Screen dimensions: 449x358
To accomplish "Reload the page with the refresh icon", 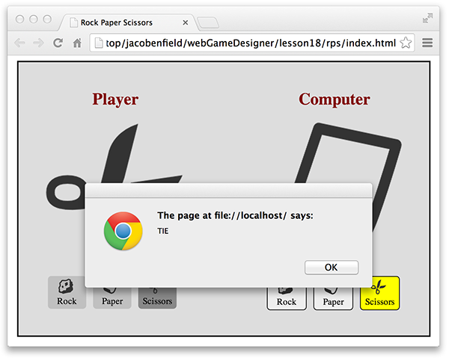I will tap(58, 43).
